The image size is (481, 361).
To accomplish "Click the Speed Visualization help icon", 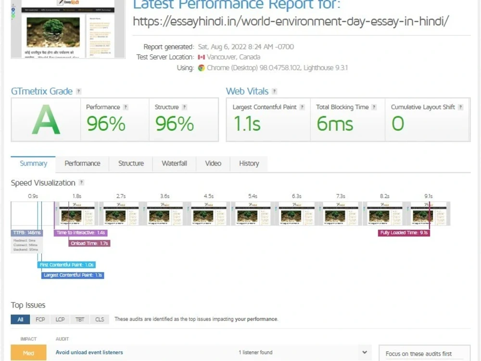I will click(81, 183).
